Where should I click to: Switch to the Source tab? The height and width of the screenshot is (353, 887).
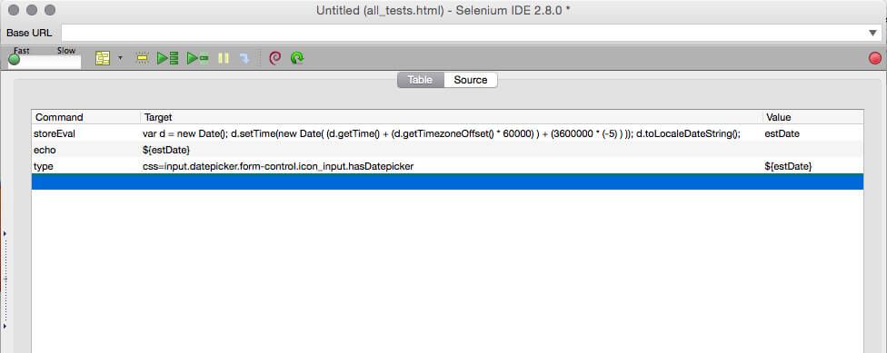[x=471, y=80]
